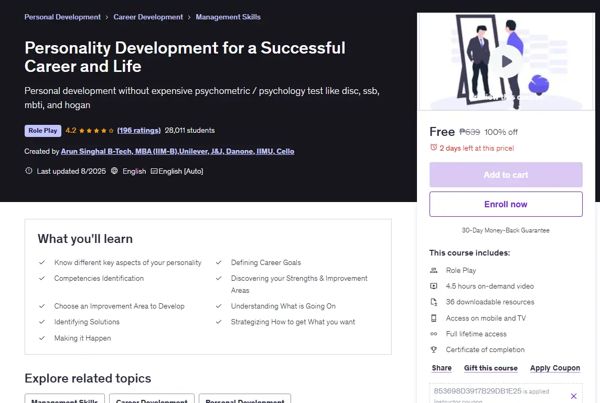Click checkmark beside Know different key aspects
Image resolution: width=600 pixels, height=403 pixels.
click(x=42, y=262)
